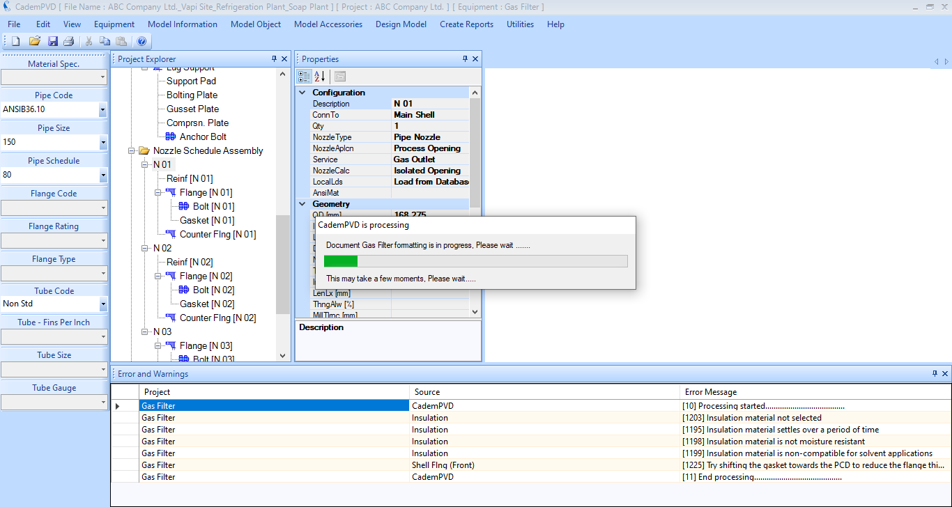Select the Service property value Gas Outlet
Screen dimensions: 952x507
click(431, 159)
